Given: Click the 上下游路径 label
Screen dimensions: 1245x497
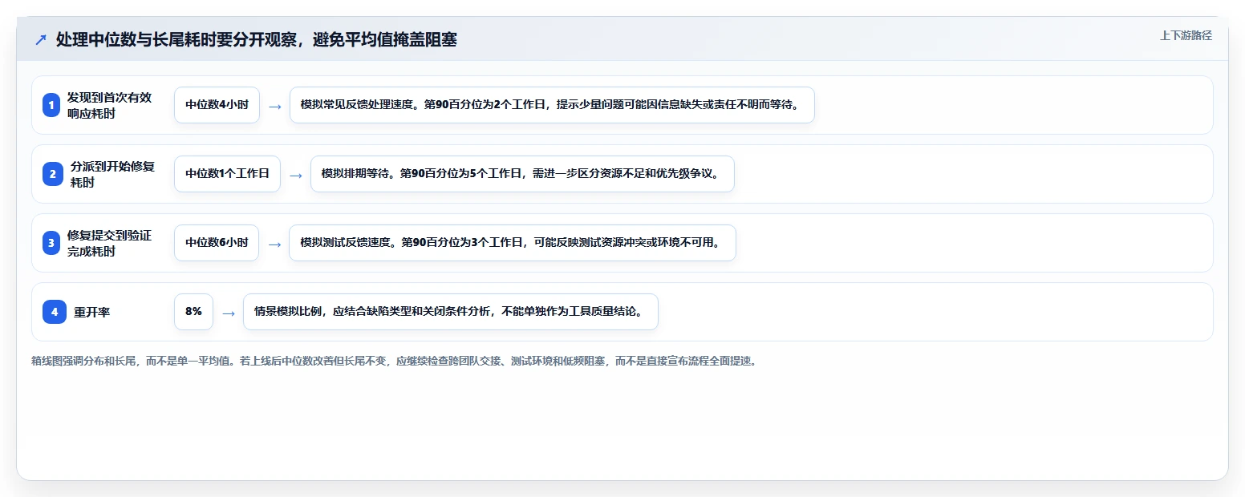Looking at the screenshot, I should 1186,36.
